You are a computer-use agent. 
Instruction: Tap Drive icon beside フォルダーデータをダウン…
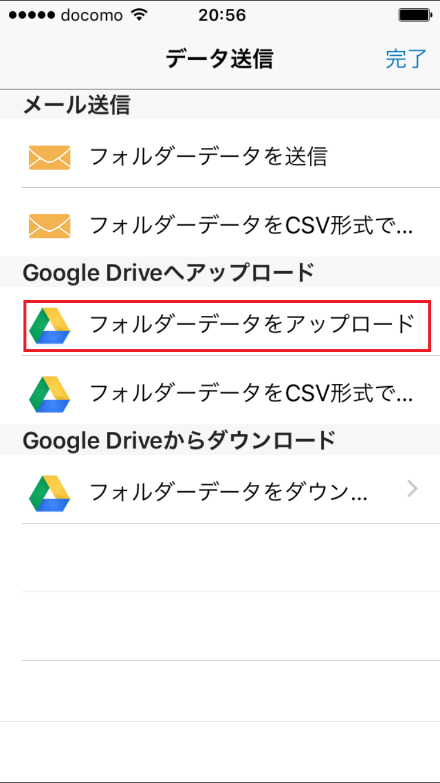pos(49,492)
